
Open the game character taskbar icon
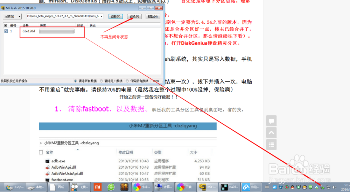[x=124, y=187]
